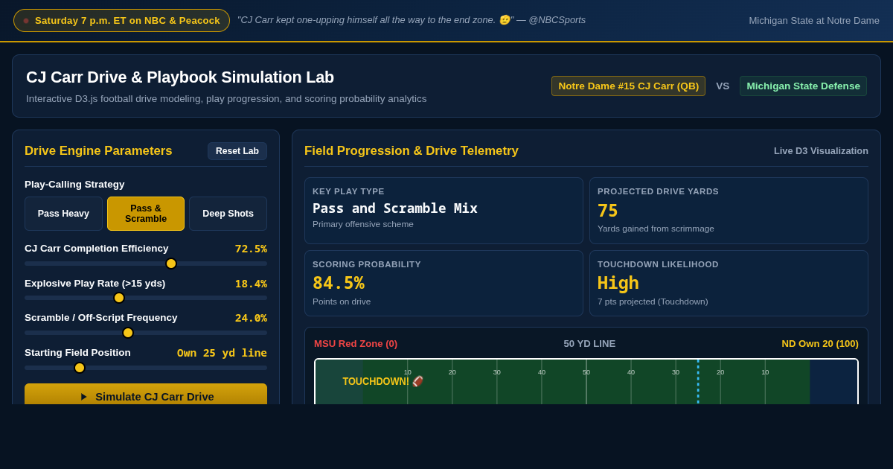Click the Reset Lab button
893x469 pixels.
(x=237, y=151)
